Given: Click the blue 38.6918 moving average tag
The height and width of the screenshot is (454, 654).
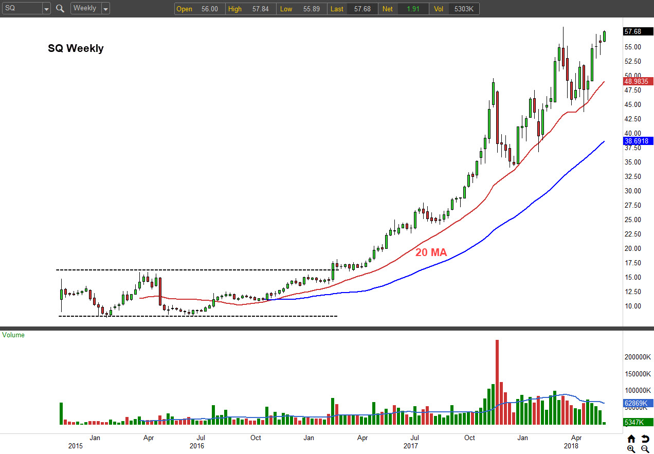Looking at the screenshot, I should (638, 140).
